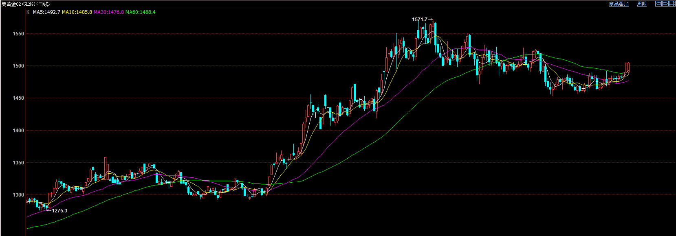Image resolution: width=676 pixels, height=236 pixels.
Task: Click the 1450 price axis label
Action: pyautogui.click(x=19, y=98)
